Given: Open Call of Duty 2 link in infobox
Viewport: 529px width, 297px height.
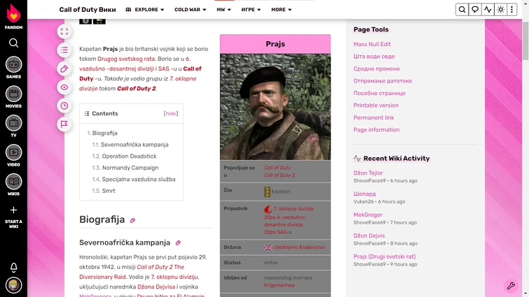Looking at the screenshot, I should pyautogui.click(x=280, y=175).
